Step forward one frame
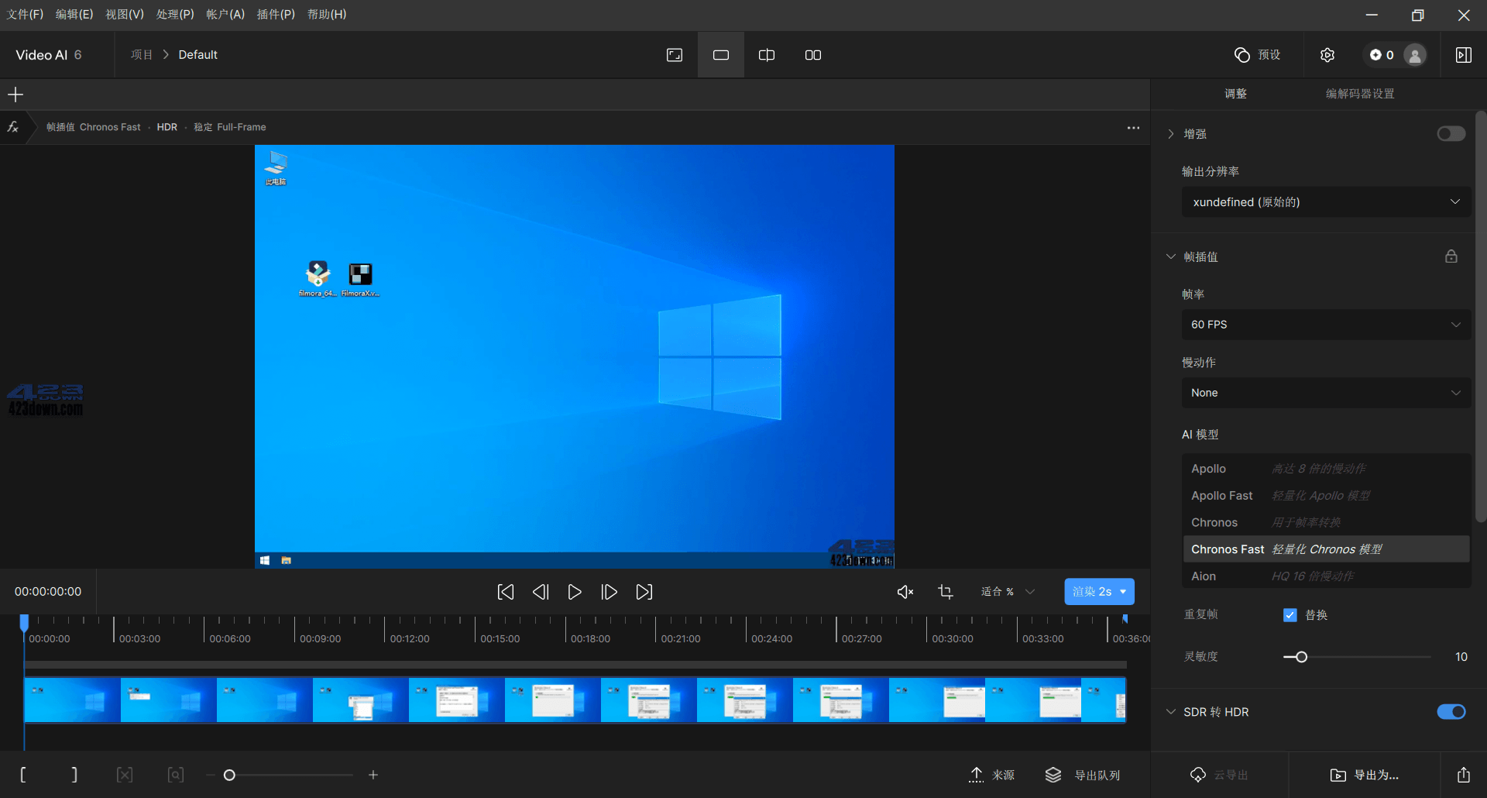 (610, 592)
